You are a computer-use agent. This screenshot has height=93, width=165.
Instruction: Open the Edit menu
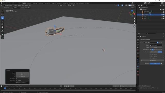coord(7,3)
